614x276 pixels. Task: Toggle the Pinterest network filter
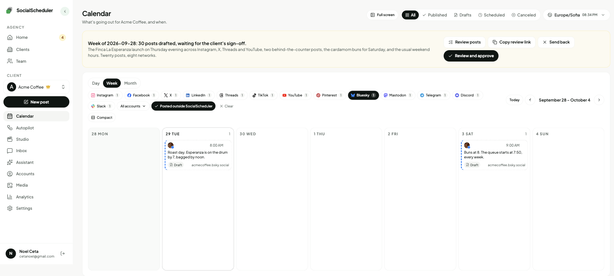[329, 95]
